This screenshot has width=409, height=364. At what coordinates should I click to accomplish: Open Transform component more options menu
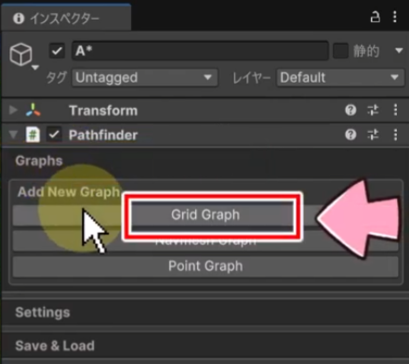coord(395,110)
